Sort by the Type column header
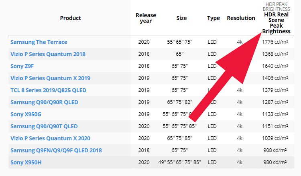The image size is (301, 176). [x=213, y=18]
